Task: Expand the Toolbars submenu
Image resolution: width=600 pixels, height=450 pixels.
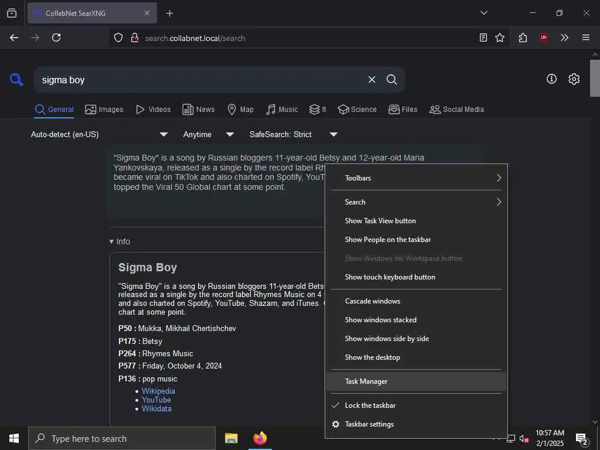Action: point(417,178)
